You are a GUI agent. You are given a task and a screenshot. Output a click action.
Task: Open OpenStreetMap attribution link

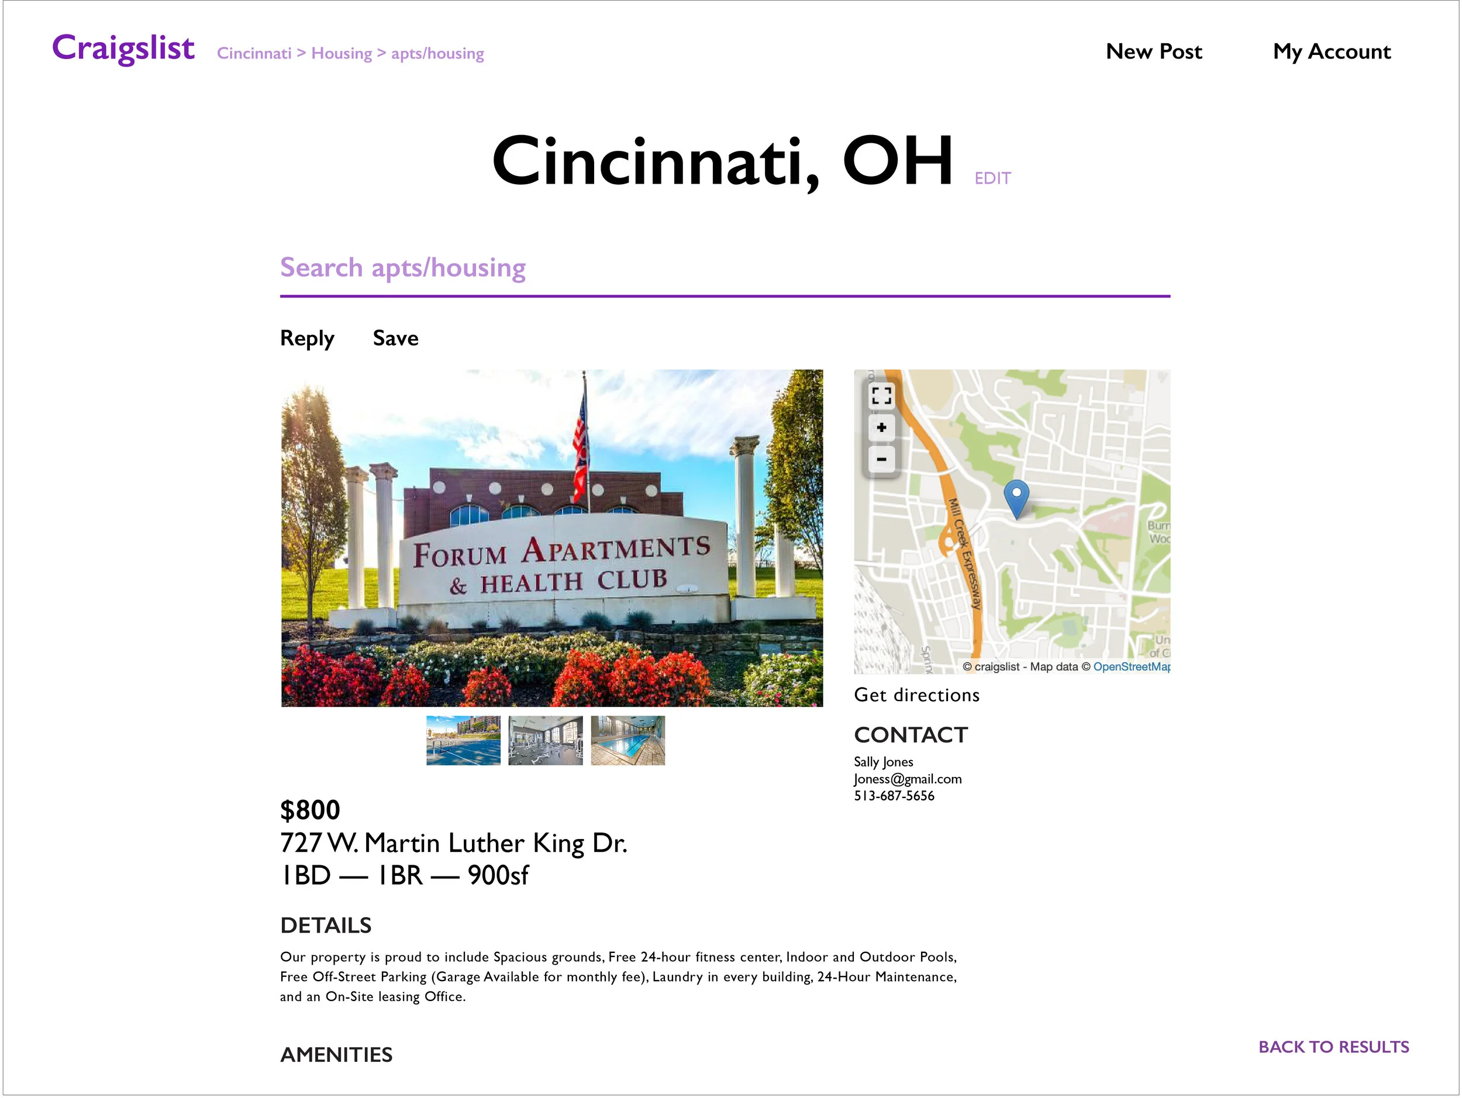point(1131,667)
